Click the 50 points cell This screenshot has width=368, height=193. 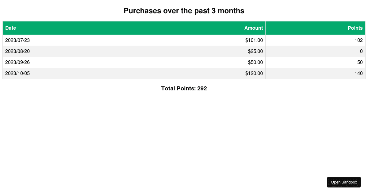click(x=316, y=62)
